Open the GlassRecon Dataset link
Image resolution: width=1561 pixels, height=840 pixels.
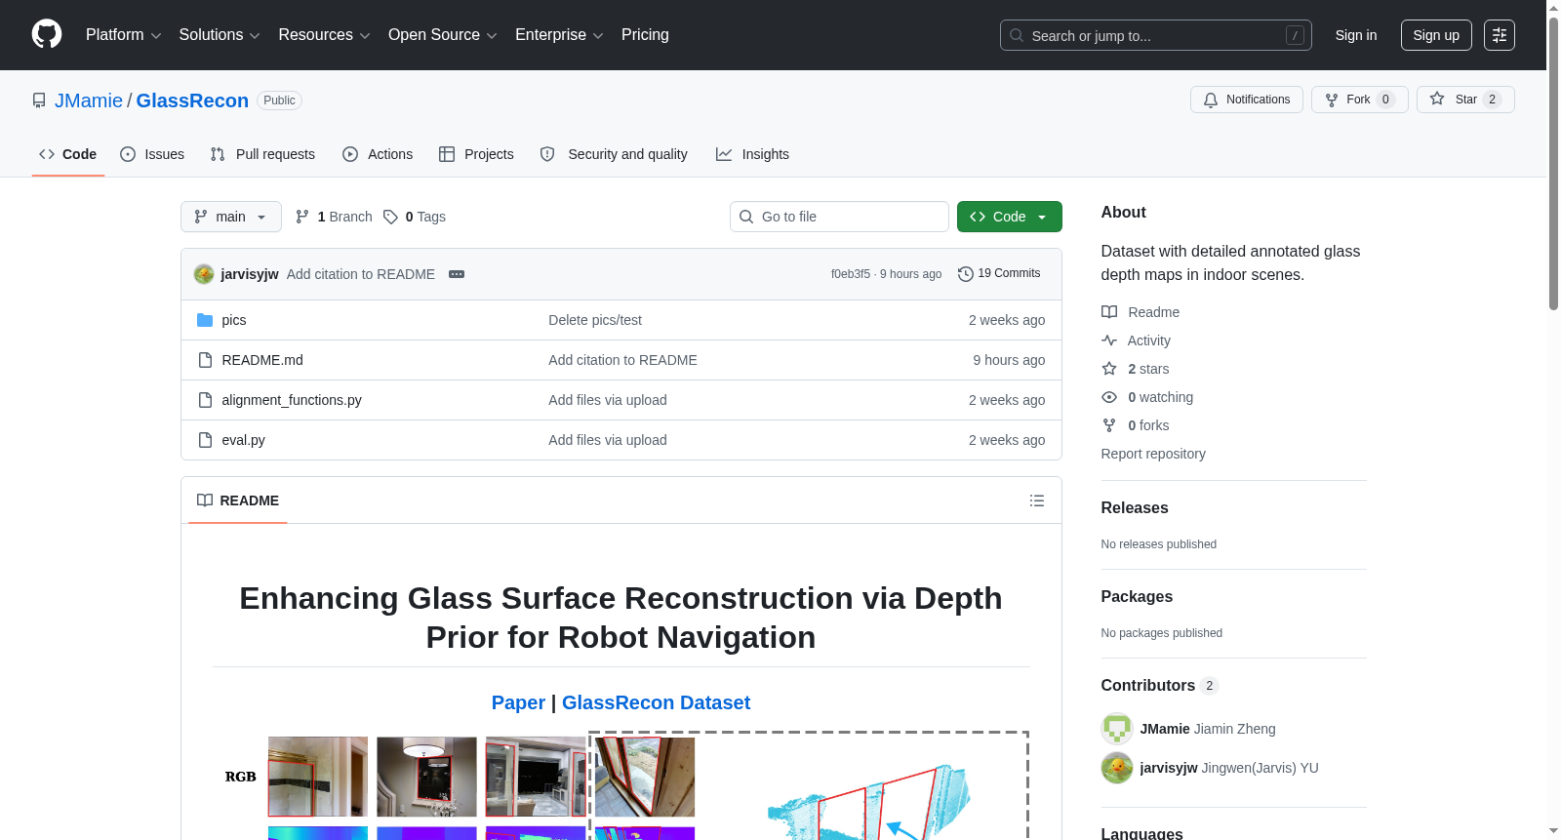[656, 702]
